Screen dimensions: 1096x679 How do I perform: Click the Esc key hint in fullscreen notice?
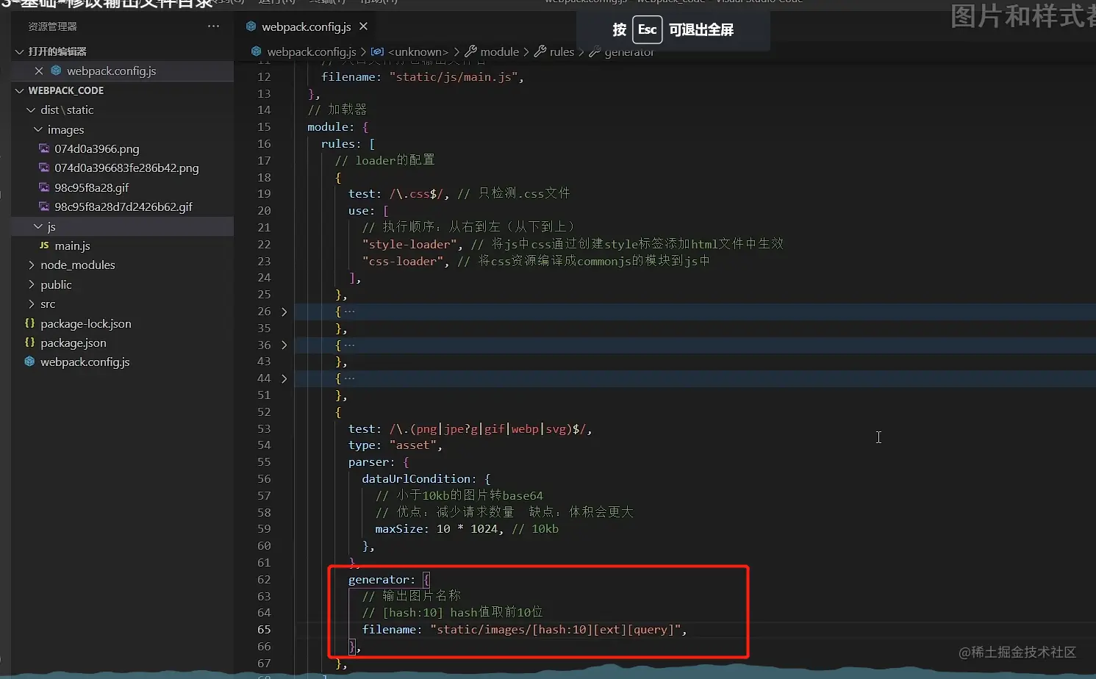(647, 29)
